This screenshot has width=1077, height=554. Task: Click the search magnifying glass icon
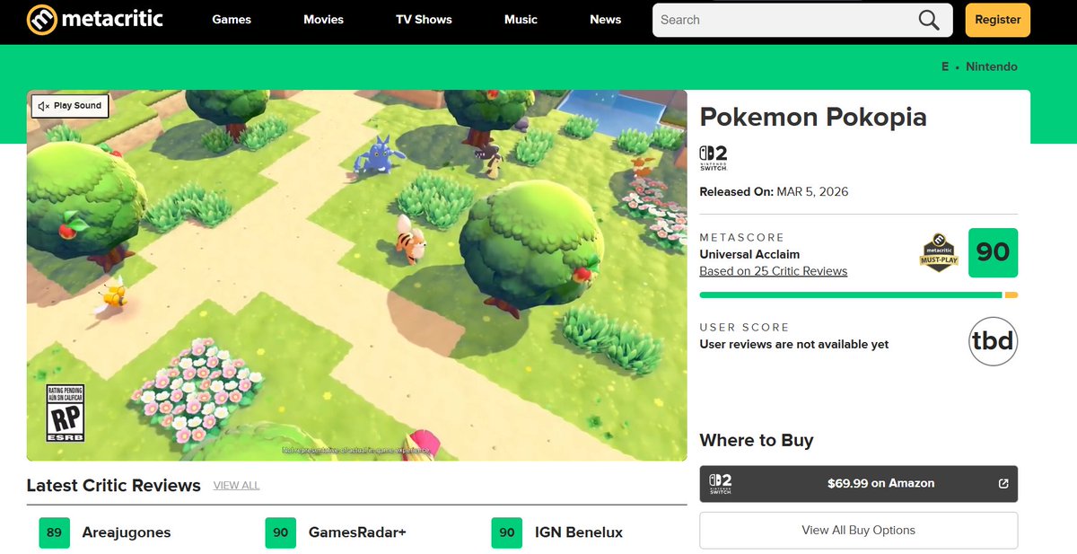[929, 20]
